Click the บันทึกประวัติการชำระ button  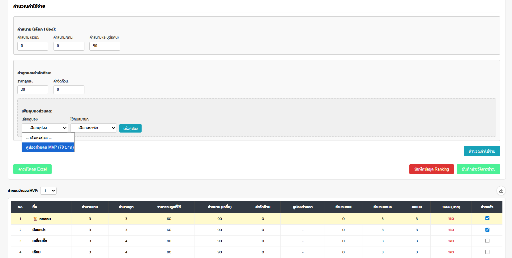[478, 169]
